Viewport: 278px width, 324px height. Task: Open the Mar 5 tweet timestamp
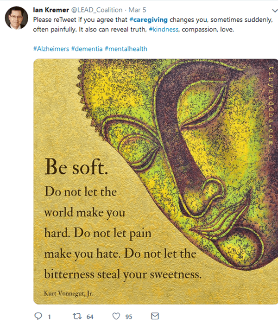coord(137,10)
